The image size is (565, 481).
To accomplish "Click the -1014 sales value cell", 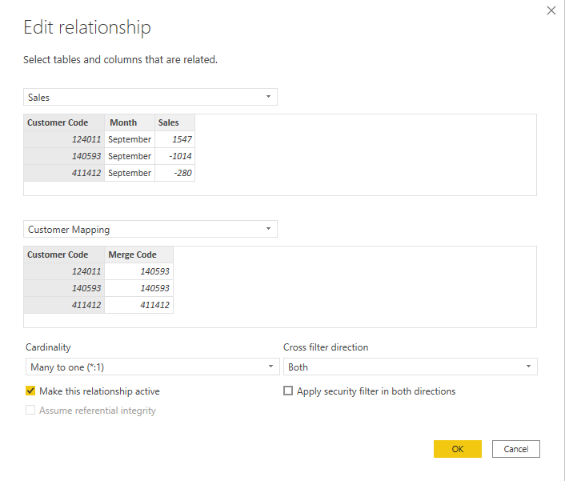I will click(x=174, y=156).
